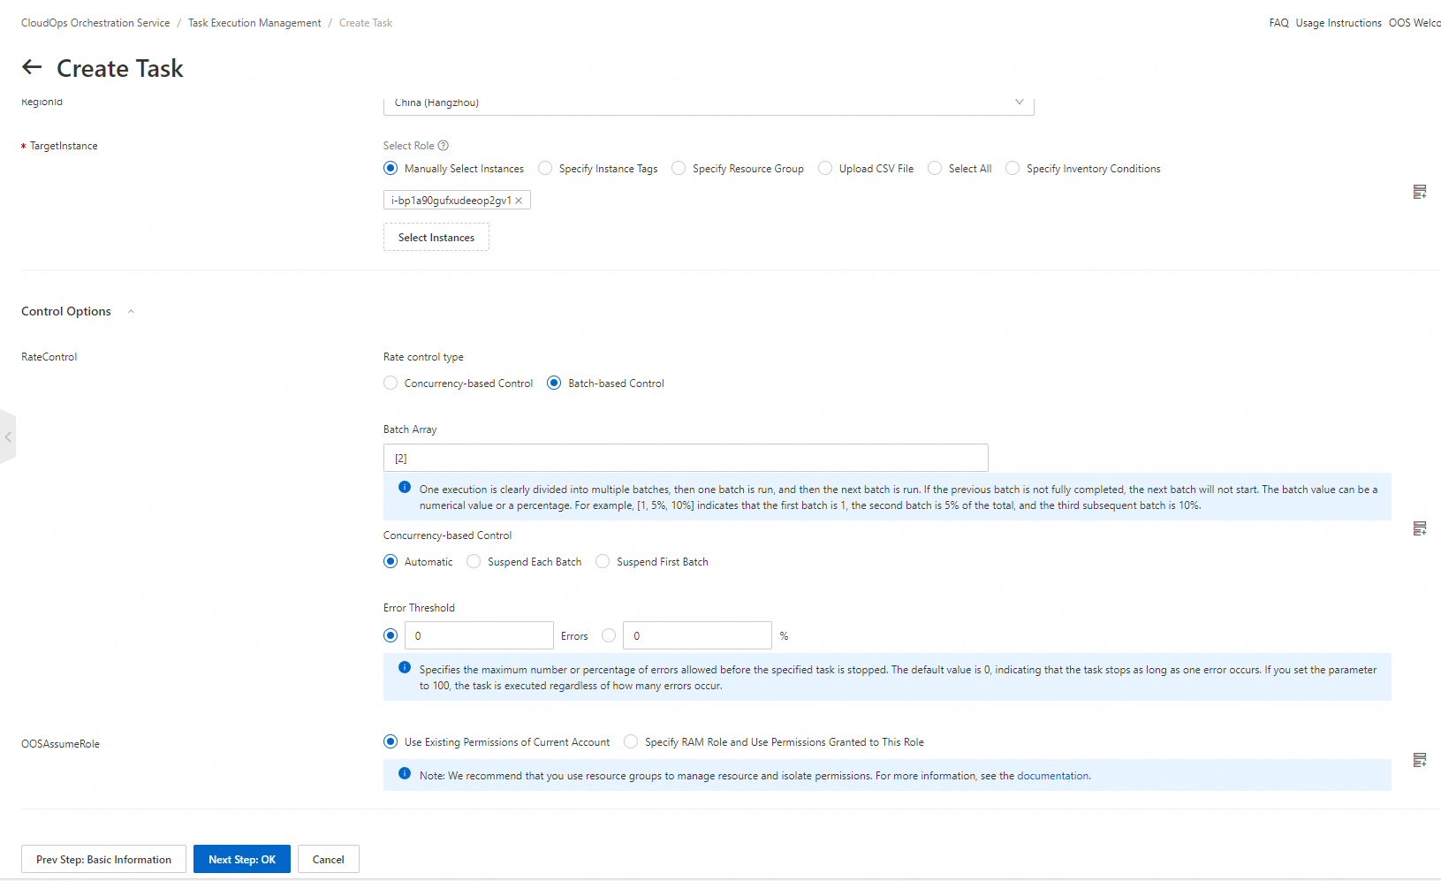Click the side icon in the OOSAssumeRole row
1441x881 pixels.
tap(1420, 760)
